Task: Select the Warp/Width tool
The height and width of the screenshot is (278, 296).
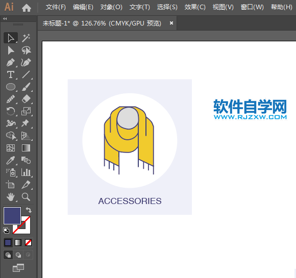Action: click(11, 123)
